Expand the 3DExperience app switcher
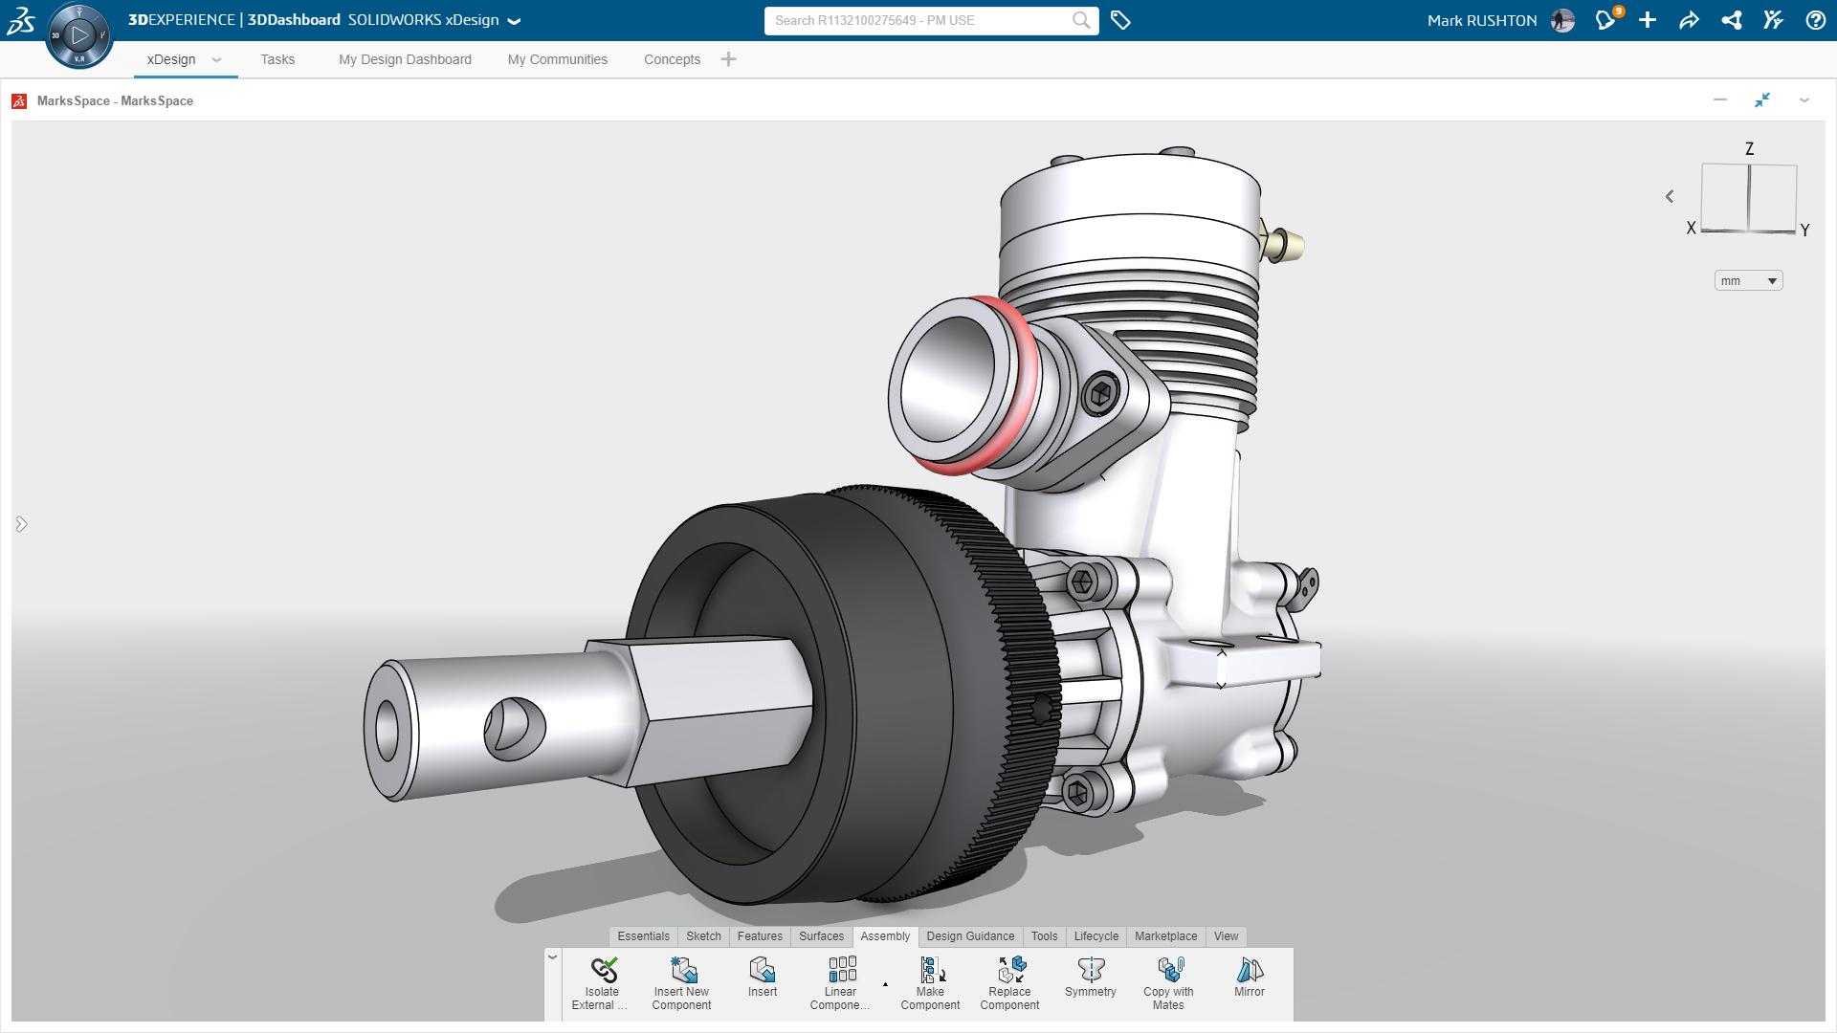1837x1033 pixels. pos(78,33)
